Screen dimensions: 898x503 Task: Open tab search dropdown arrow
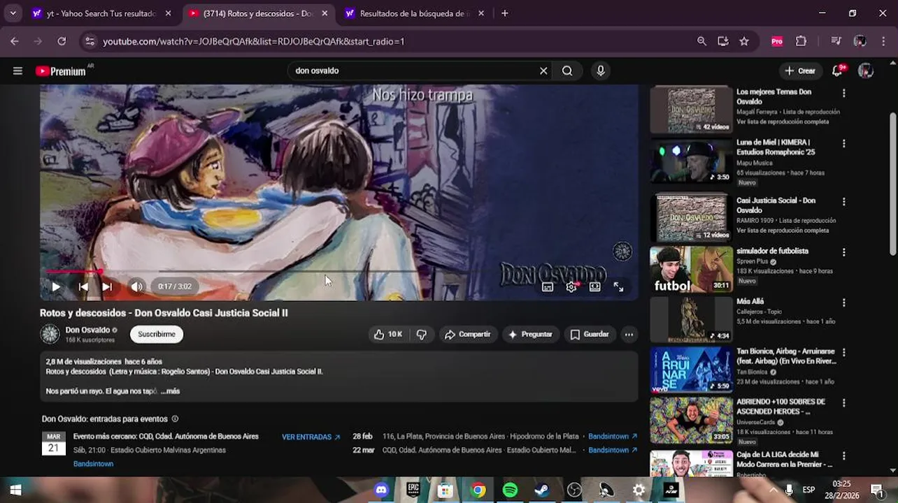point(14,13)
